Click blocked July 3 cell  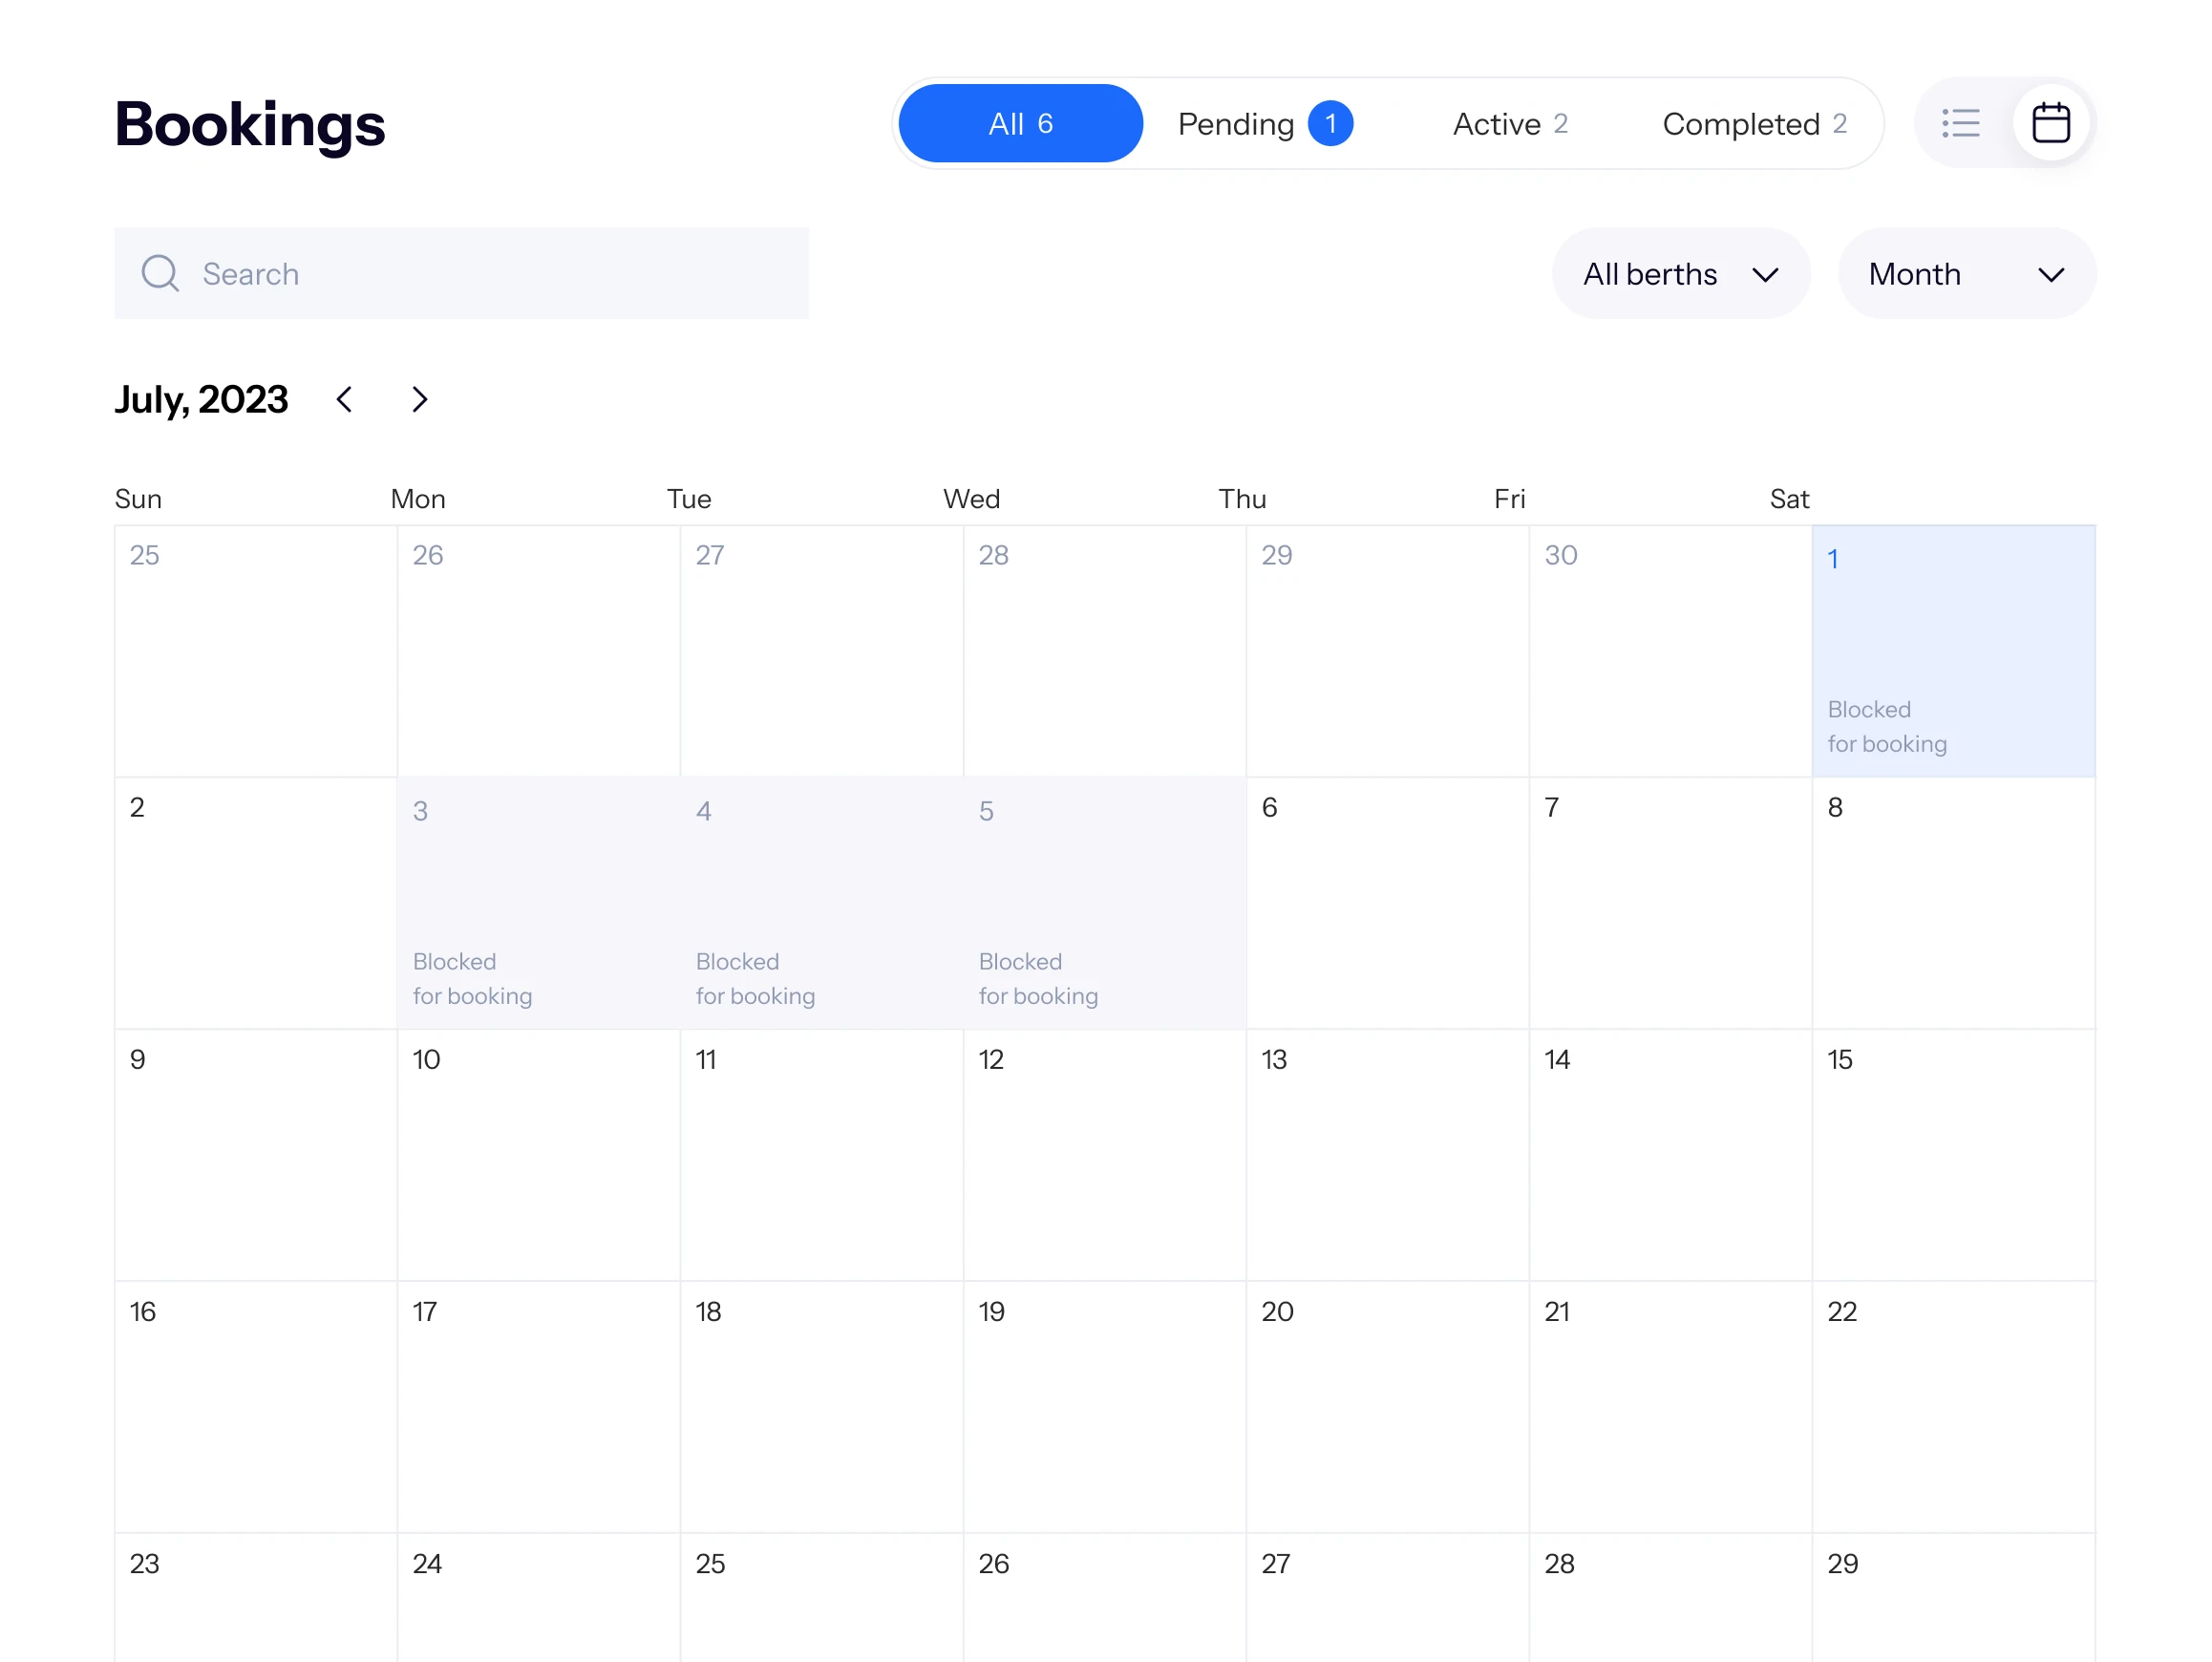coord(538,902)
